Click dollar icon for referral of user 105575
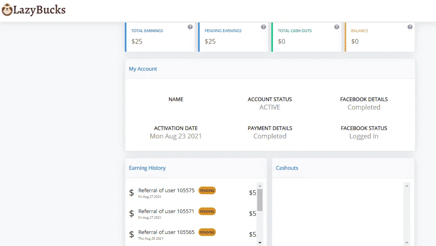Screen dimensions: 436x246 click(x=132, y=193)
